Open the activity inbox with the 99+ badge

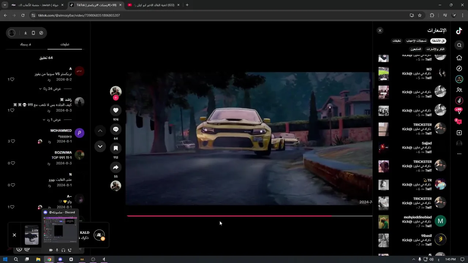click(x=458, y=111)
